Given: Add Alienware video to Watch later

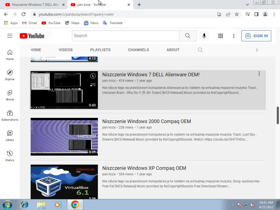Looking at the screenshot, I should click(x=93, y=76).
